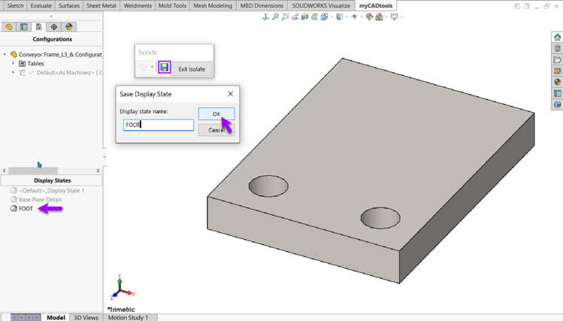This screenshot has width=563, height=321.
Task: Open the FeatureManager design tree tab
Action: (x=9, y=27)
